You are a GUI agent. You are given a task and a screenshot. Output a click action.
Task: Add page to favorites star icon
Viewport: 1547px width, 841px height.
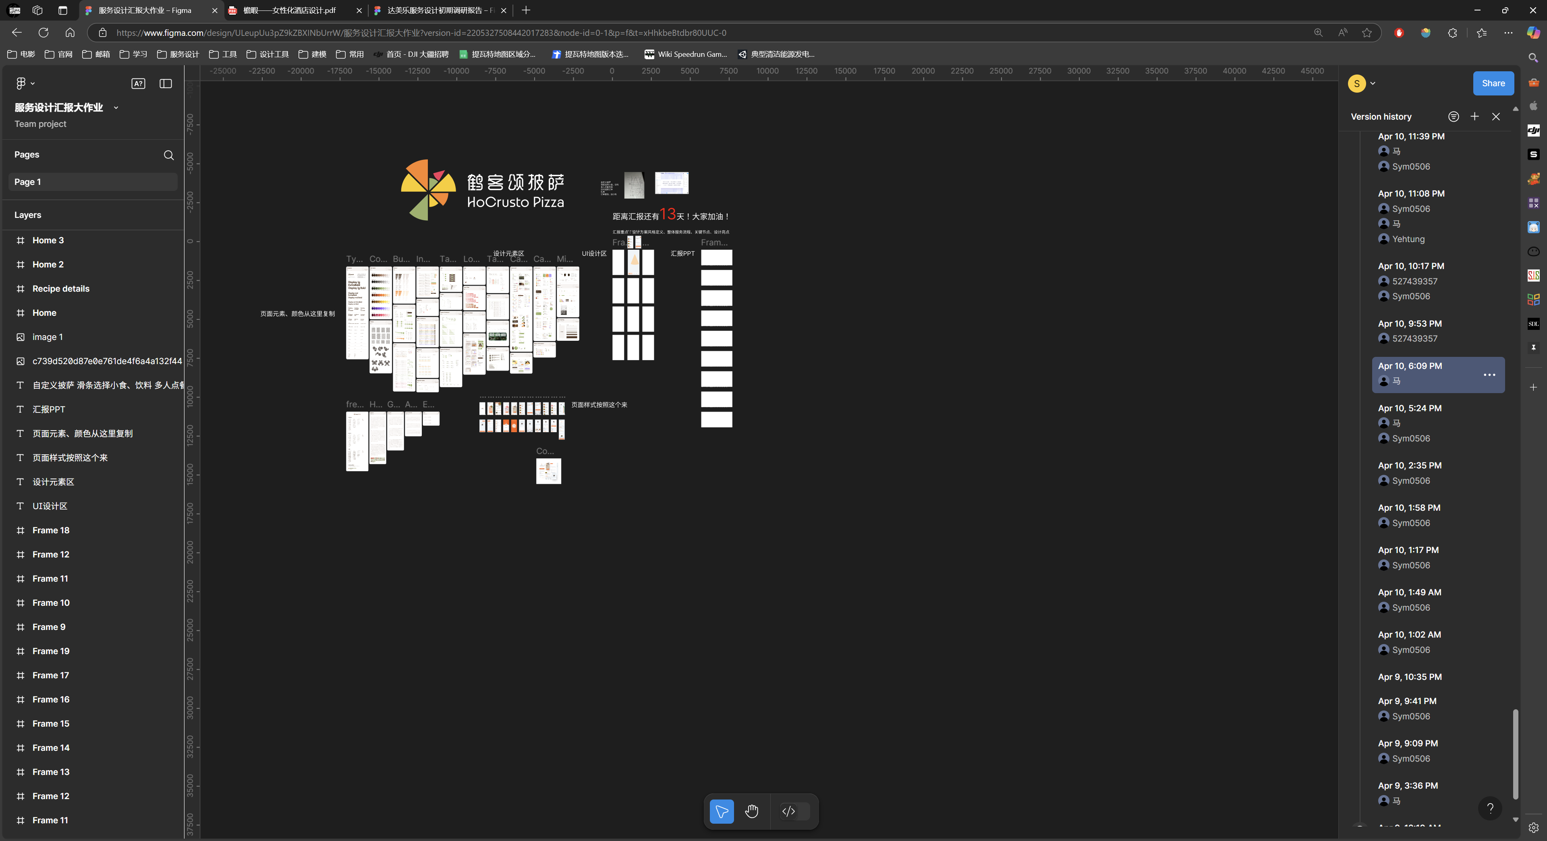coord(1367,32)
